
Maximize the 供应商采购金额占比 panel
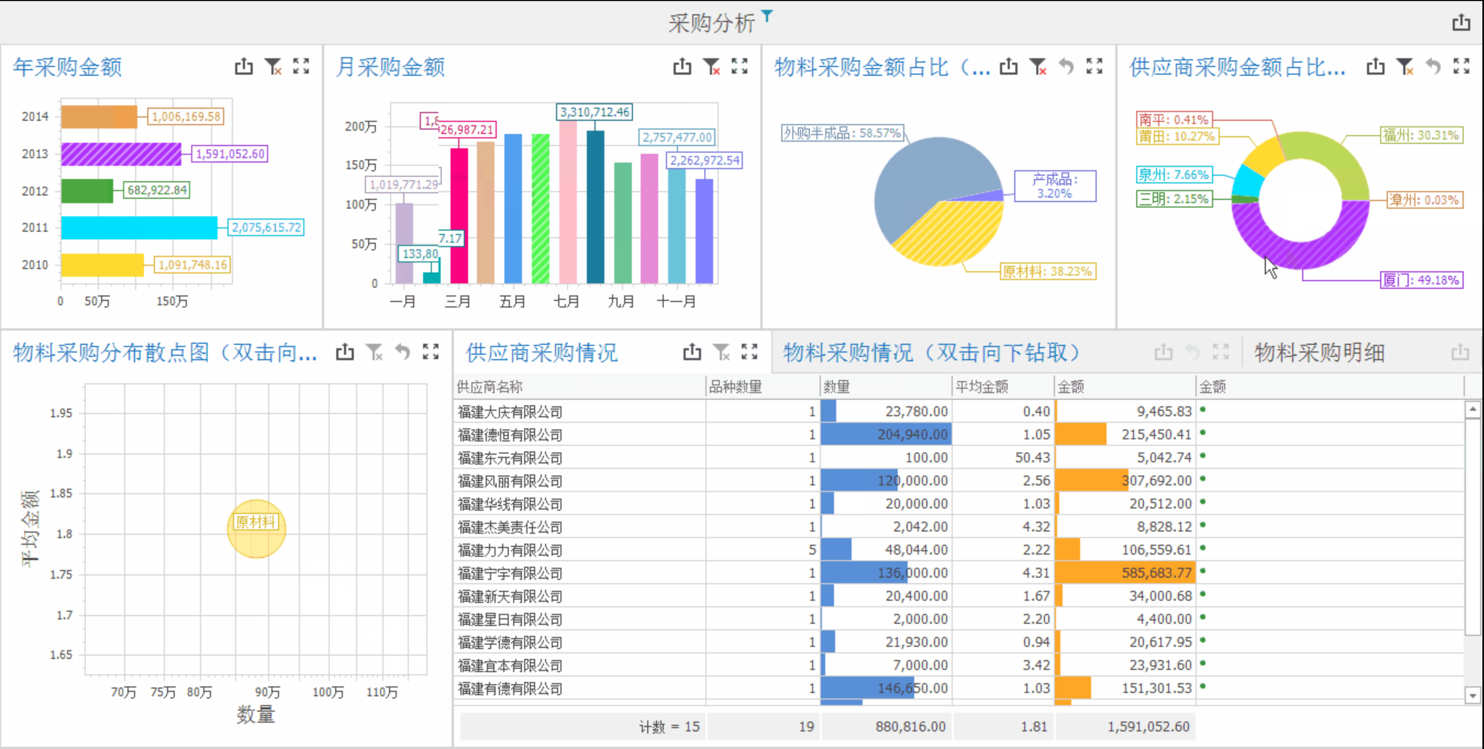pyautogui.click(x=1461, y=67)
